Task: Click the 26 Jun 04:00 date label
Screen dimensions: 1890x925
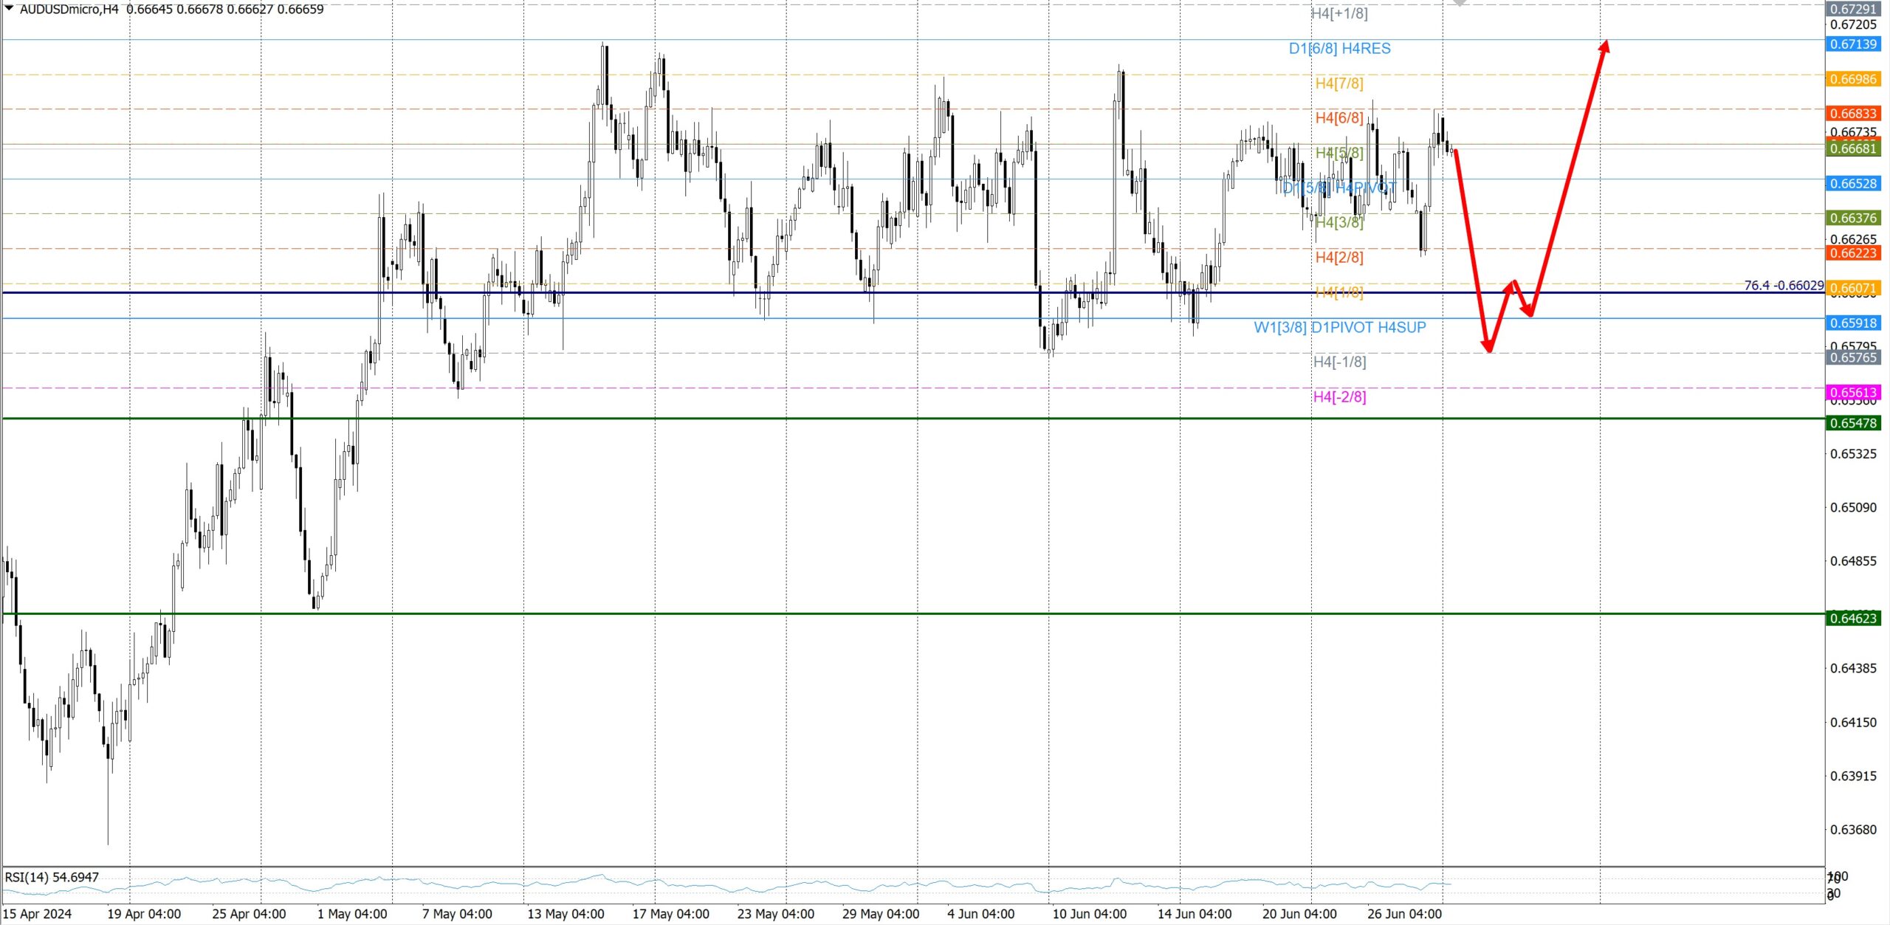Action: pyautogui.click(x=1404, y=914)
